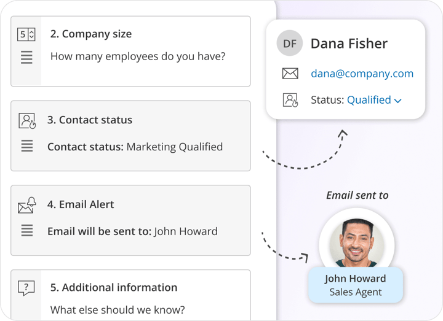Click the email recipient John Howard text
Viewport: 443px width, 321px height.
(x=186, y=232)
